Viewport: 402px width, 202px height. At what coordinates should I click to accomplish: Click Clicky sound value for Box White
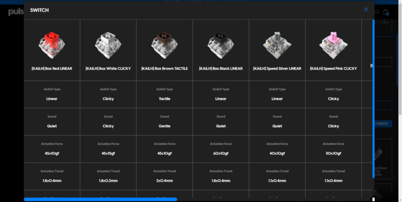click(108, 126)
